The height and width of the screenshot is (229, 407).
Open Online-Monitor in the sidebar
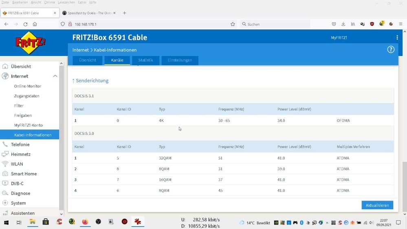pos(28,86)
